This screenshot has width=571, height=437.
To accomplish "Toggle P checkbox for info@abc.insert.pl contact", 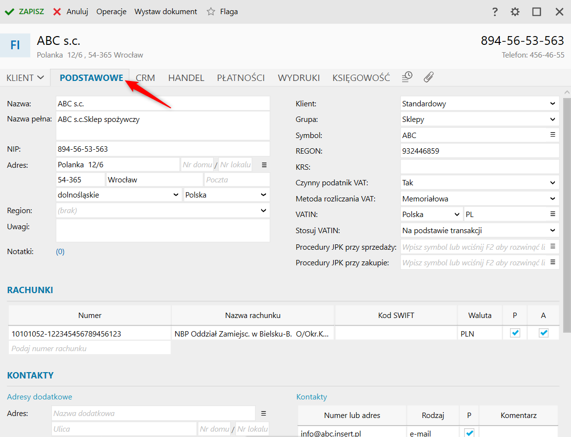I will click(469, 433).
